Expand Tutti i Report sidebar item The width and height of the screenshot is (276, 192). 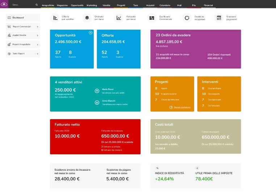coord(23,53)
